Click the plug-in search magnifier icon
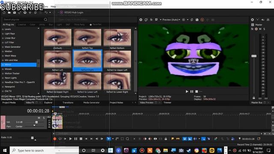 [45, 20]
